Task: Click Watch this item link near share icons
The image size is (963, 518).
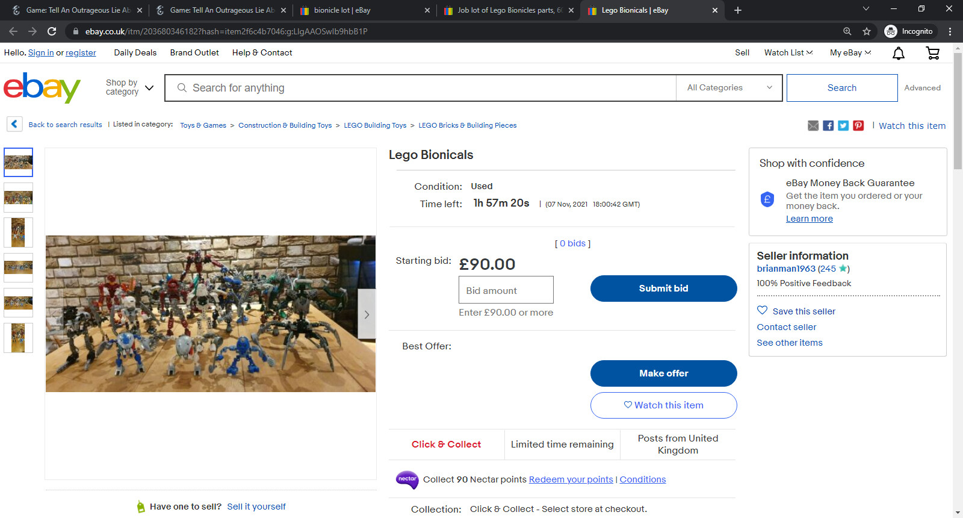Action: (x=912, y=126)
